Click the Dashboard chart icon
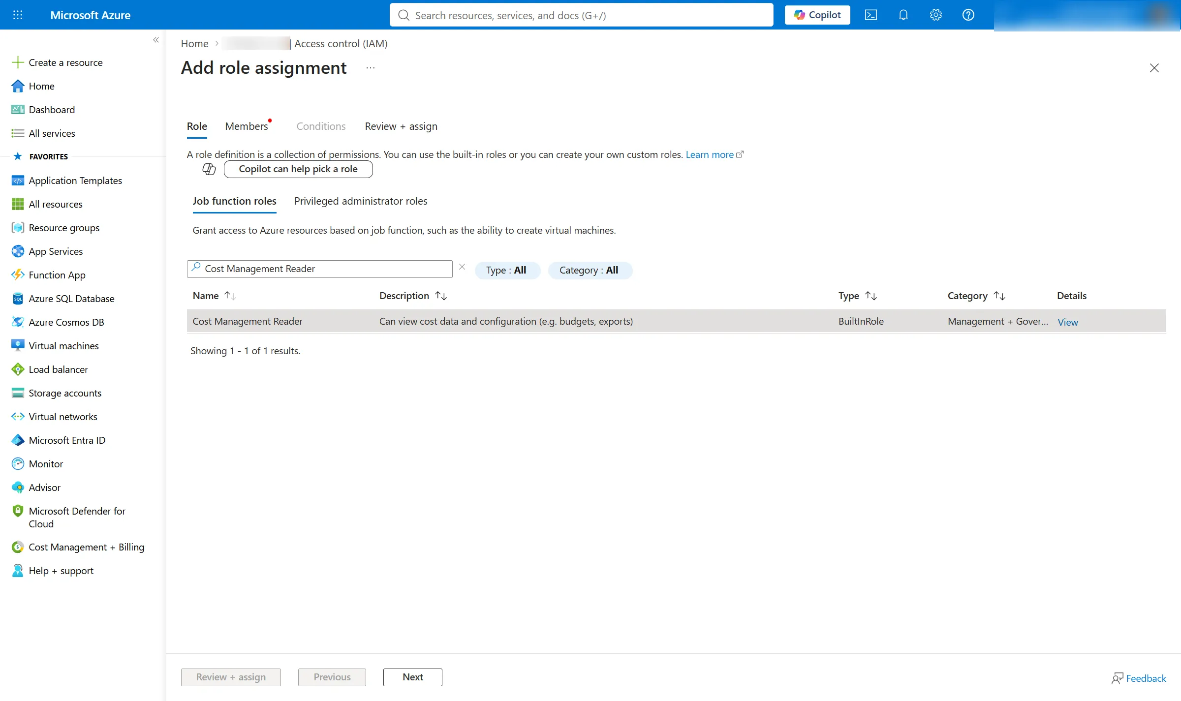Viewport: 1181px width, 701px height. tap(18, 110)
